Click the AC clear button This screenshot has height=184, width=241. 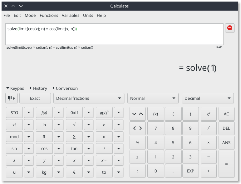click(x=226, y=114)
